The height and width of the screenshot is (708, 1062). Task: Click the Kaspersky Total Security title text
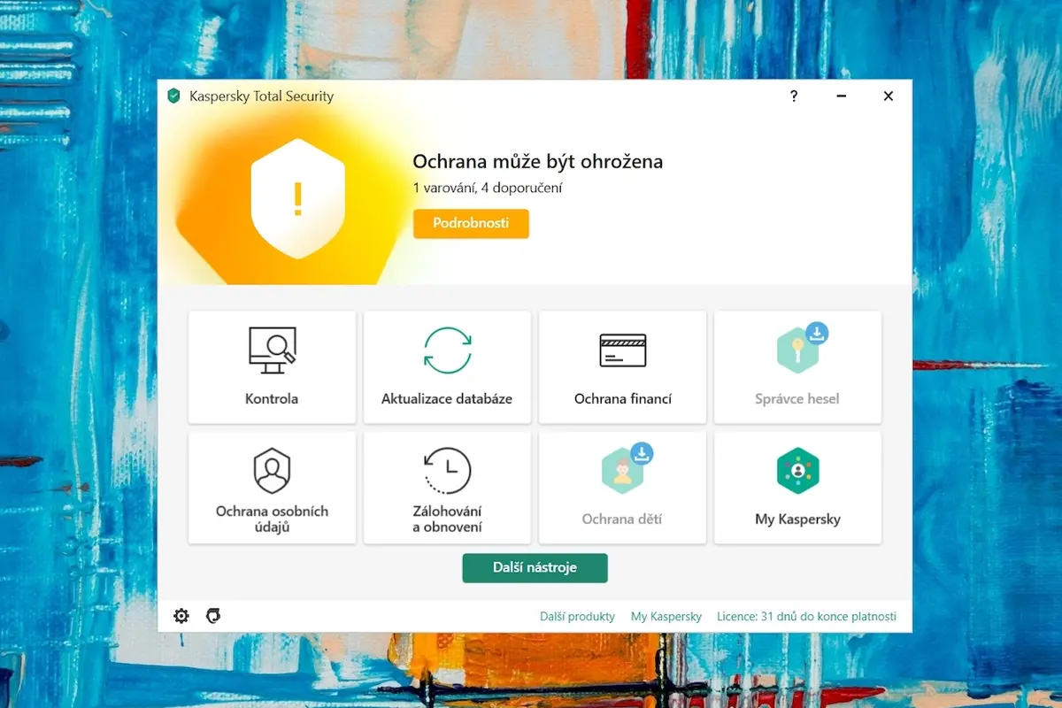tap(262, 96)
